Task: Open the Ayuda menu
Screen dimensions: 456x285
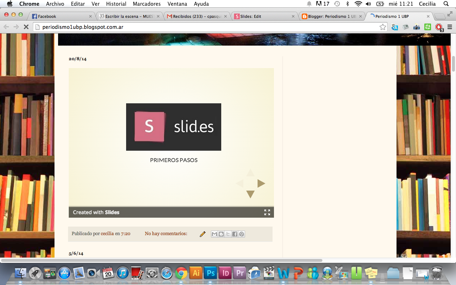Action: (202, 4)
